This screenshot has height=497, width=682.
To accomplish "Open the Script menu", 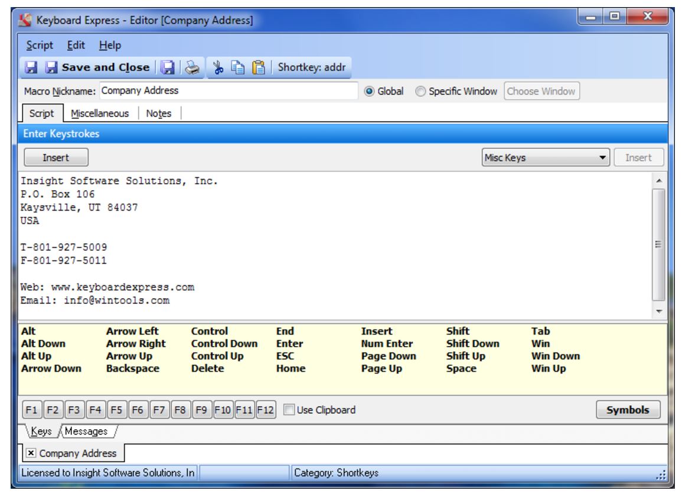I will point(40,45).
